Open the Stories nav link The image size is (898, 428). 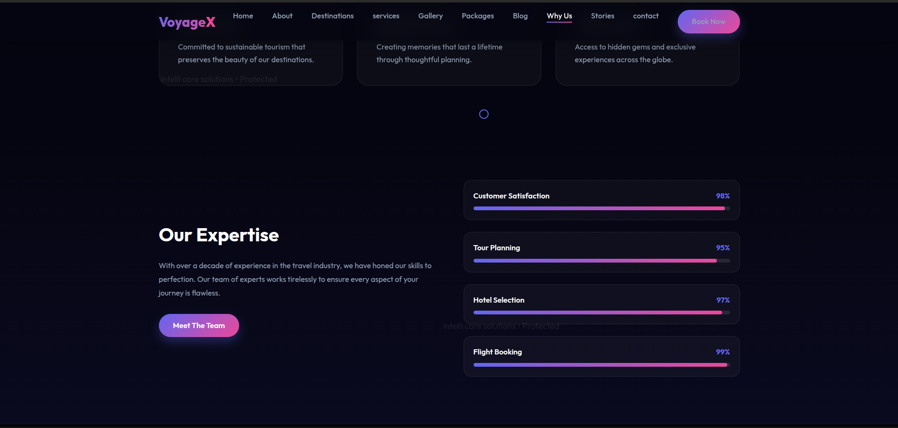point(602,16)
